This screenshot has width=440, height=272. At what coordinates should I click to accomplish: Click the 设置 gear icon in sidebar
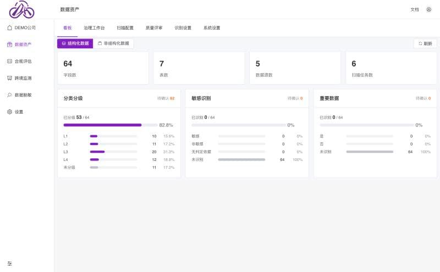pyautogui.click(x=9, y=112)
